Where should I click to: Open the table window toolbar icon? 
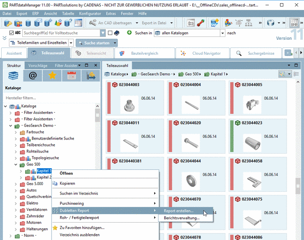(78, 23)
